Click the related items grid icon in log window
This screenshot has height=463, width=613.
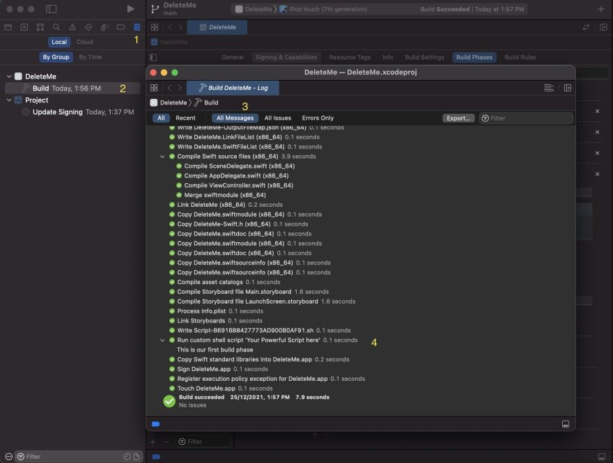click(x=154, y=88)
